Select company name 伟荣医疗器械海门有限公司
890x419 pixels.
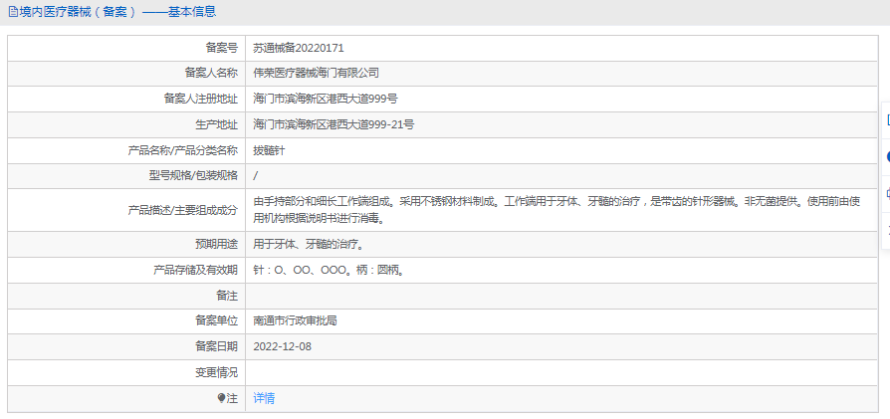[317, 73]
